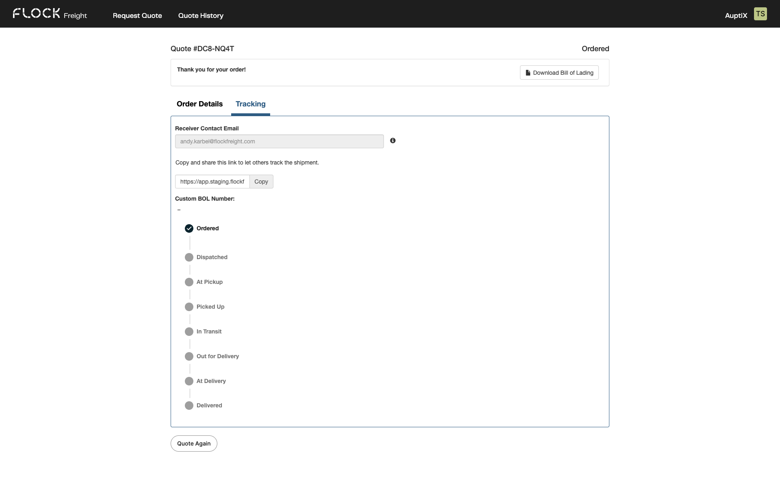Open the Request Quote page
This screenshot has width=780, height=489.
(137, 15)
